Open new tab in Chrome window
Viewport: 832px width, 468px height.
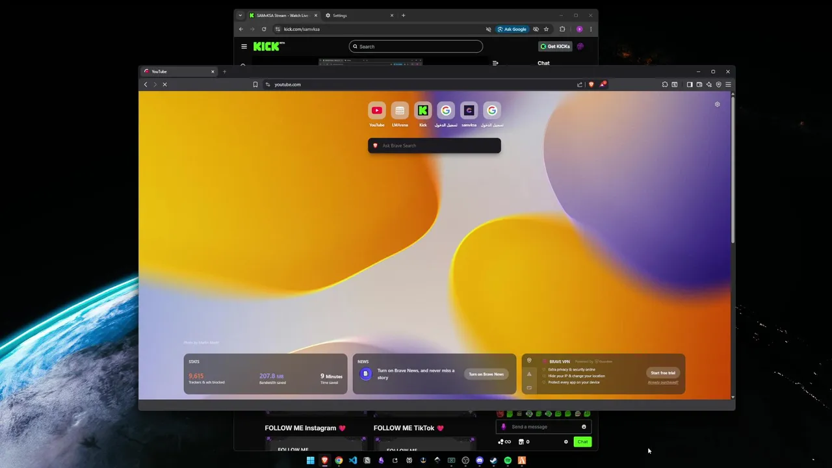(x=403, y=16)
